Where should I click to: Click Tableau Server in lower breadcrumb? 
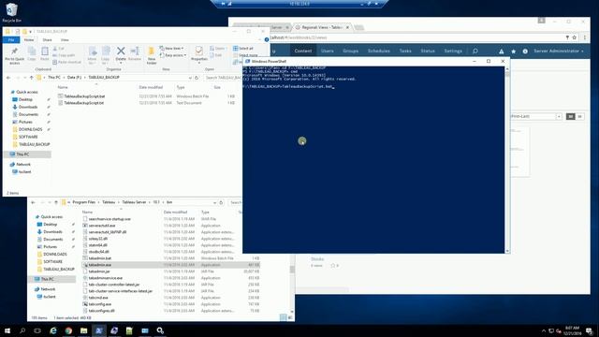click(134, 202)
